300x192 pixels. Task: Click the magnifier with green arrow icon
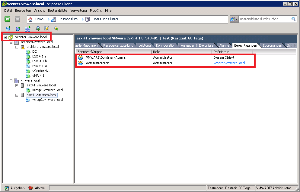[38, 29]
